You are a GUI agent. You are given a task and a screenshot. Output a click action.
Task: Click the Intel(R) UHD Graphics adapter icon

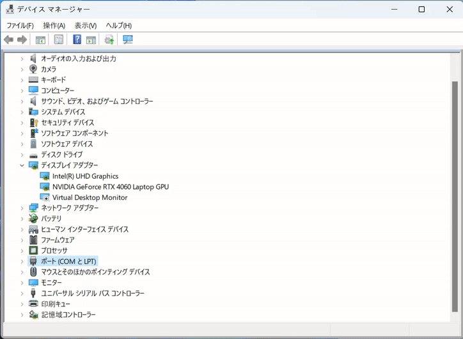pyautogui.click(x=45, y=176)
